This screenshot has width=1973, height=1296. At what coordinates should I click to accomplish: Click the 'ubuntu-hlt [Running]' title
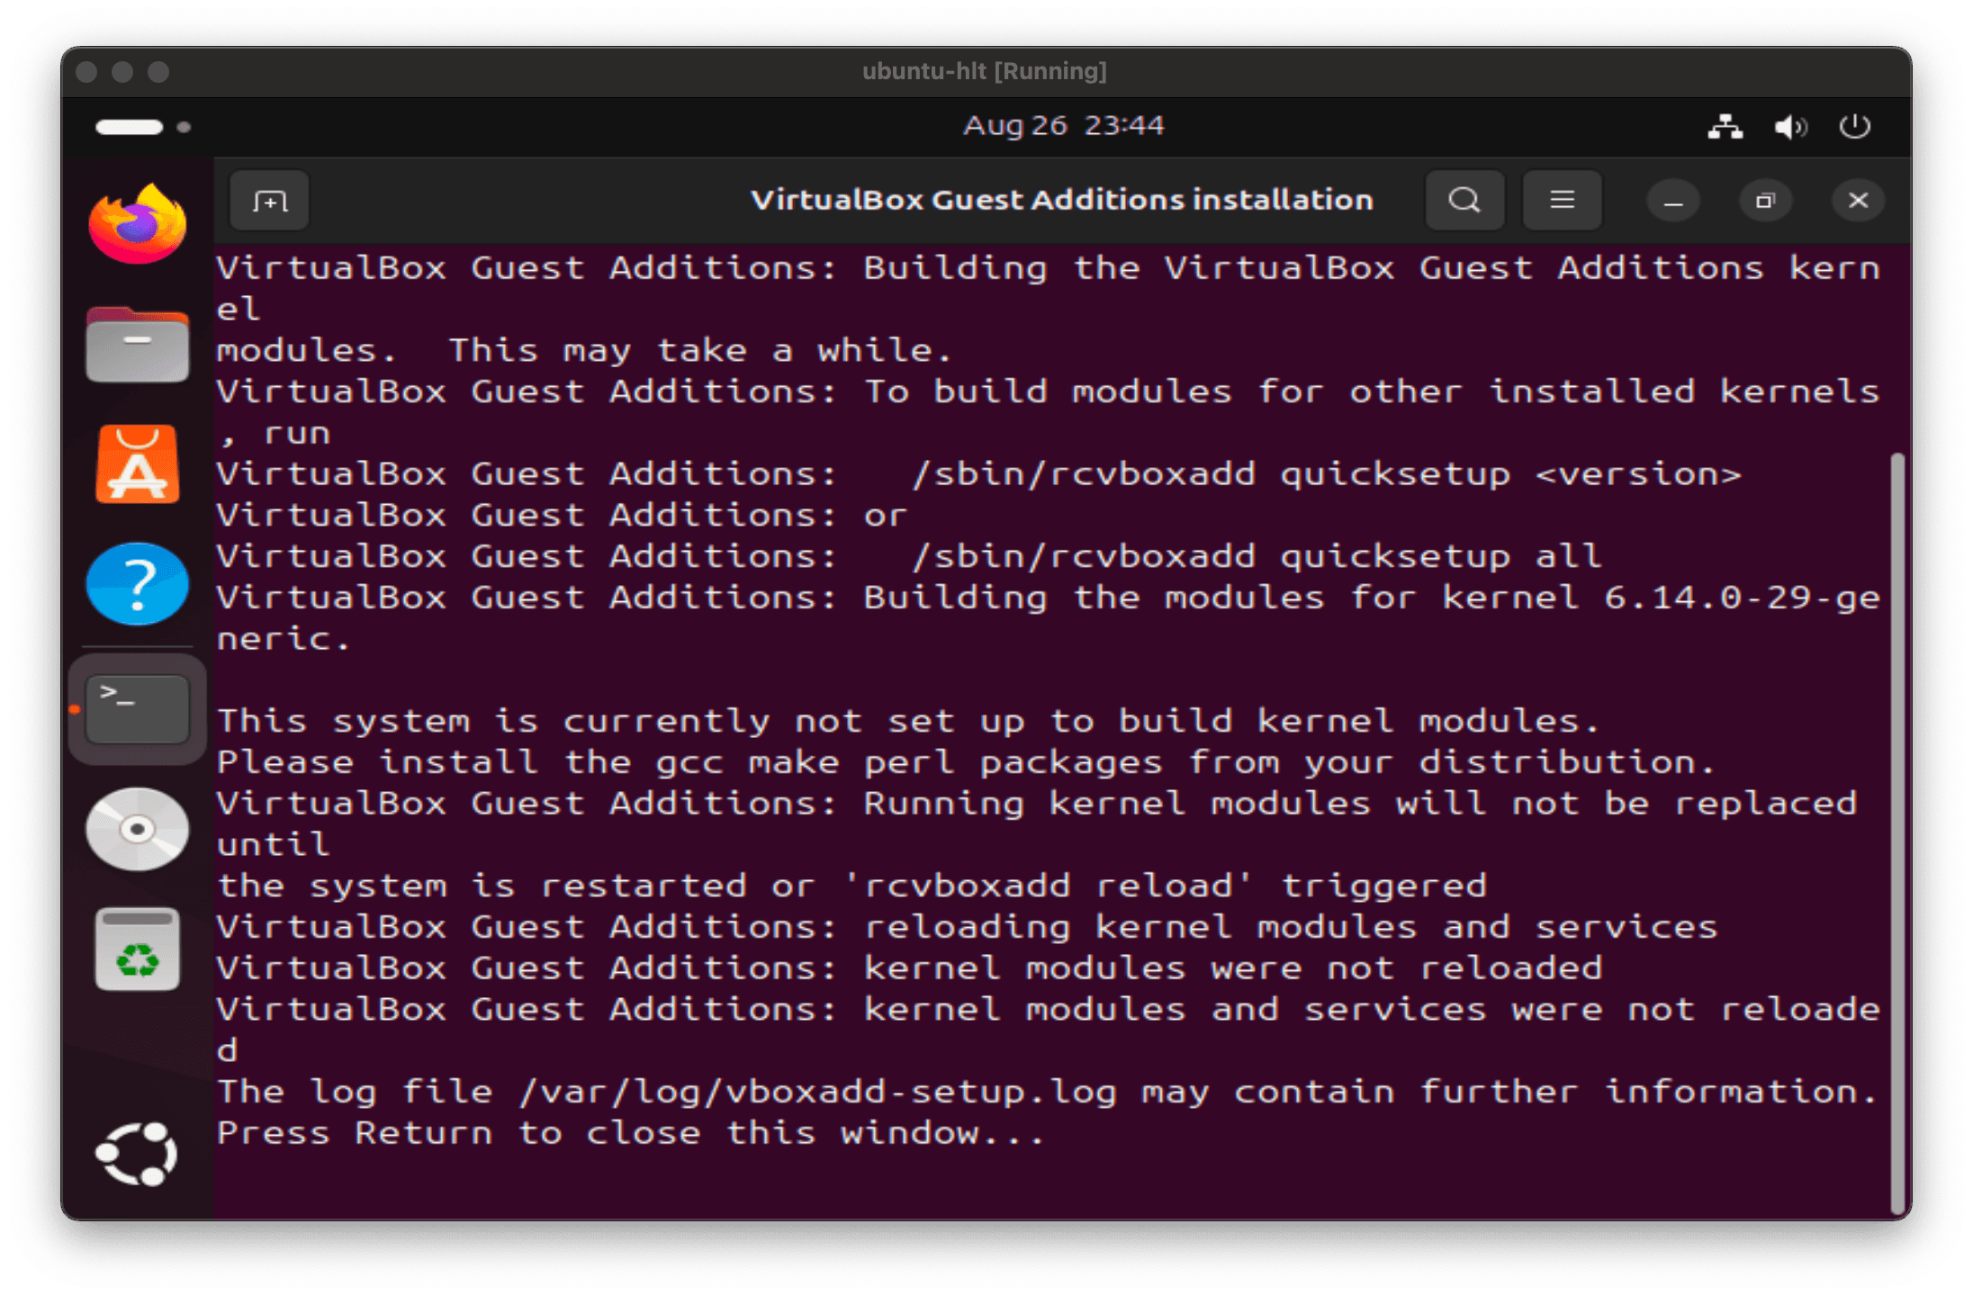985,71
